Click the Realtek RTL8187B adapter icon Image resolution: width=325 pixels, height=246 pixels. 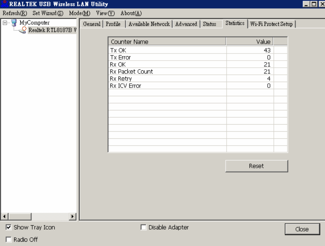click(22, 30)
